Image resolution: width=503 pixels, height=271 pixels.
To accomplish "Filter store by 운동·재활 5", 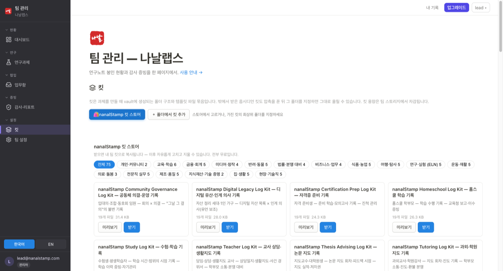I will pos(461,164).
